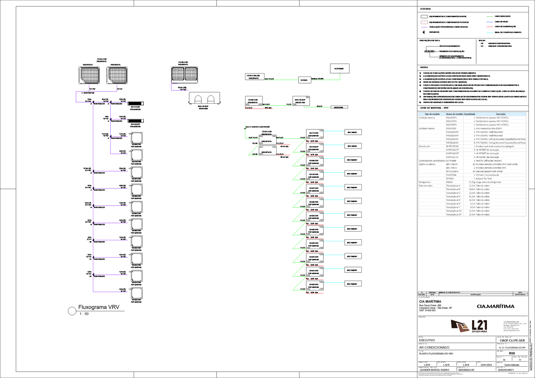Click the view title circle beside Fluxograma VRV
Viewport: 535px width, 378px height.
[72, 311]
